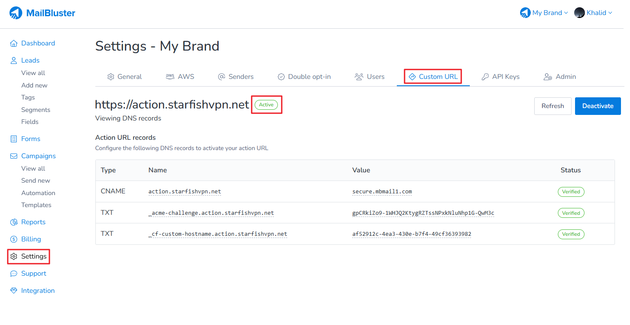The image size is (630, 325).
Task: Open Segments under Leads
Action: pos(36,110)
